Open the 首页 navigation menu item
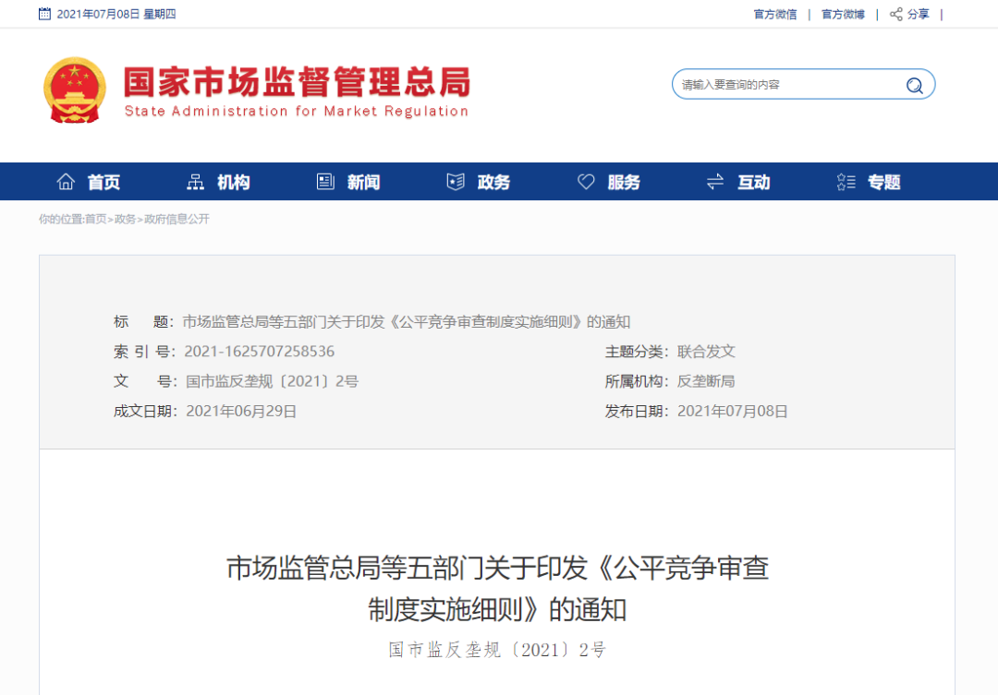The image size is (998, 695). (x=103, y=183)
